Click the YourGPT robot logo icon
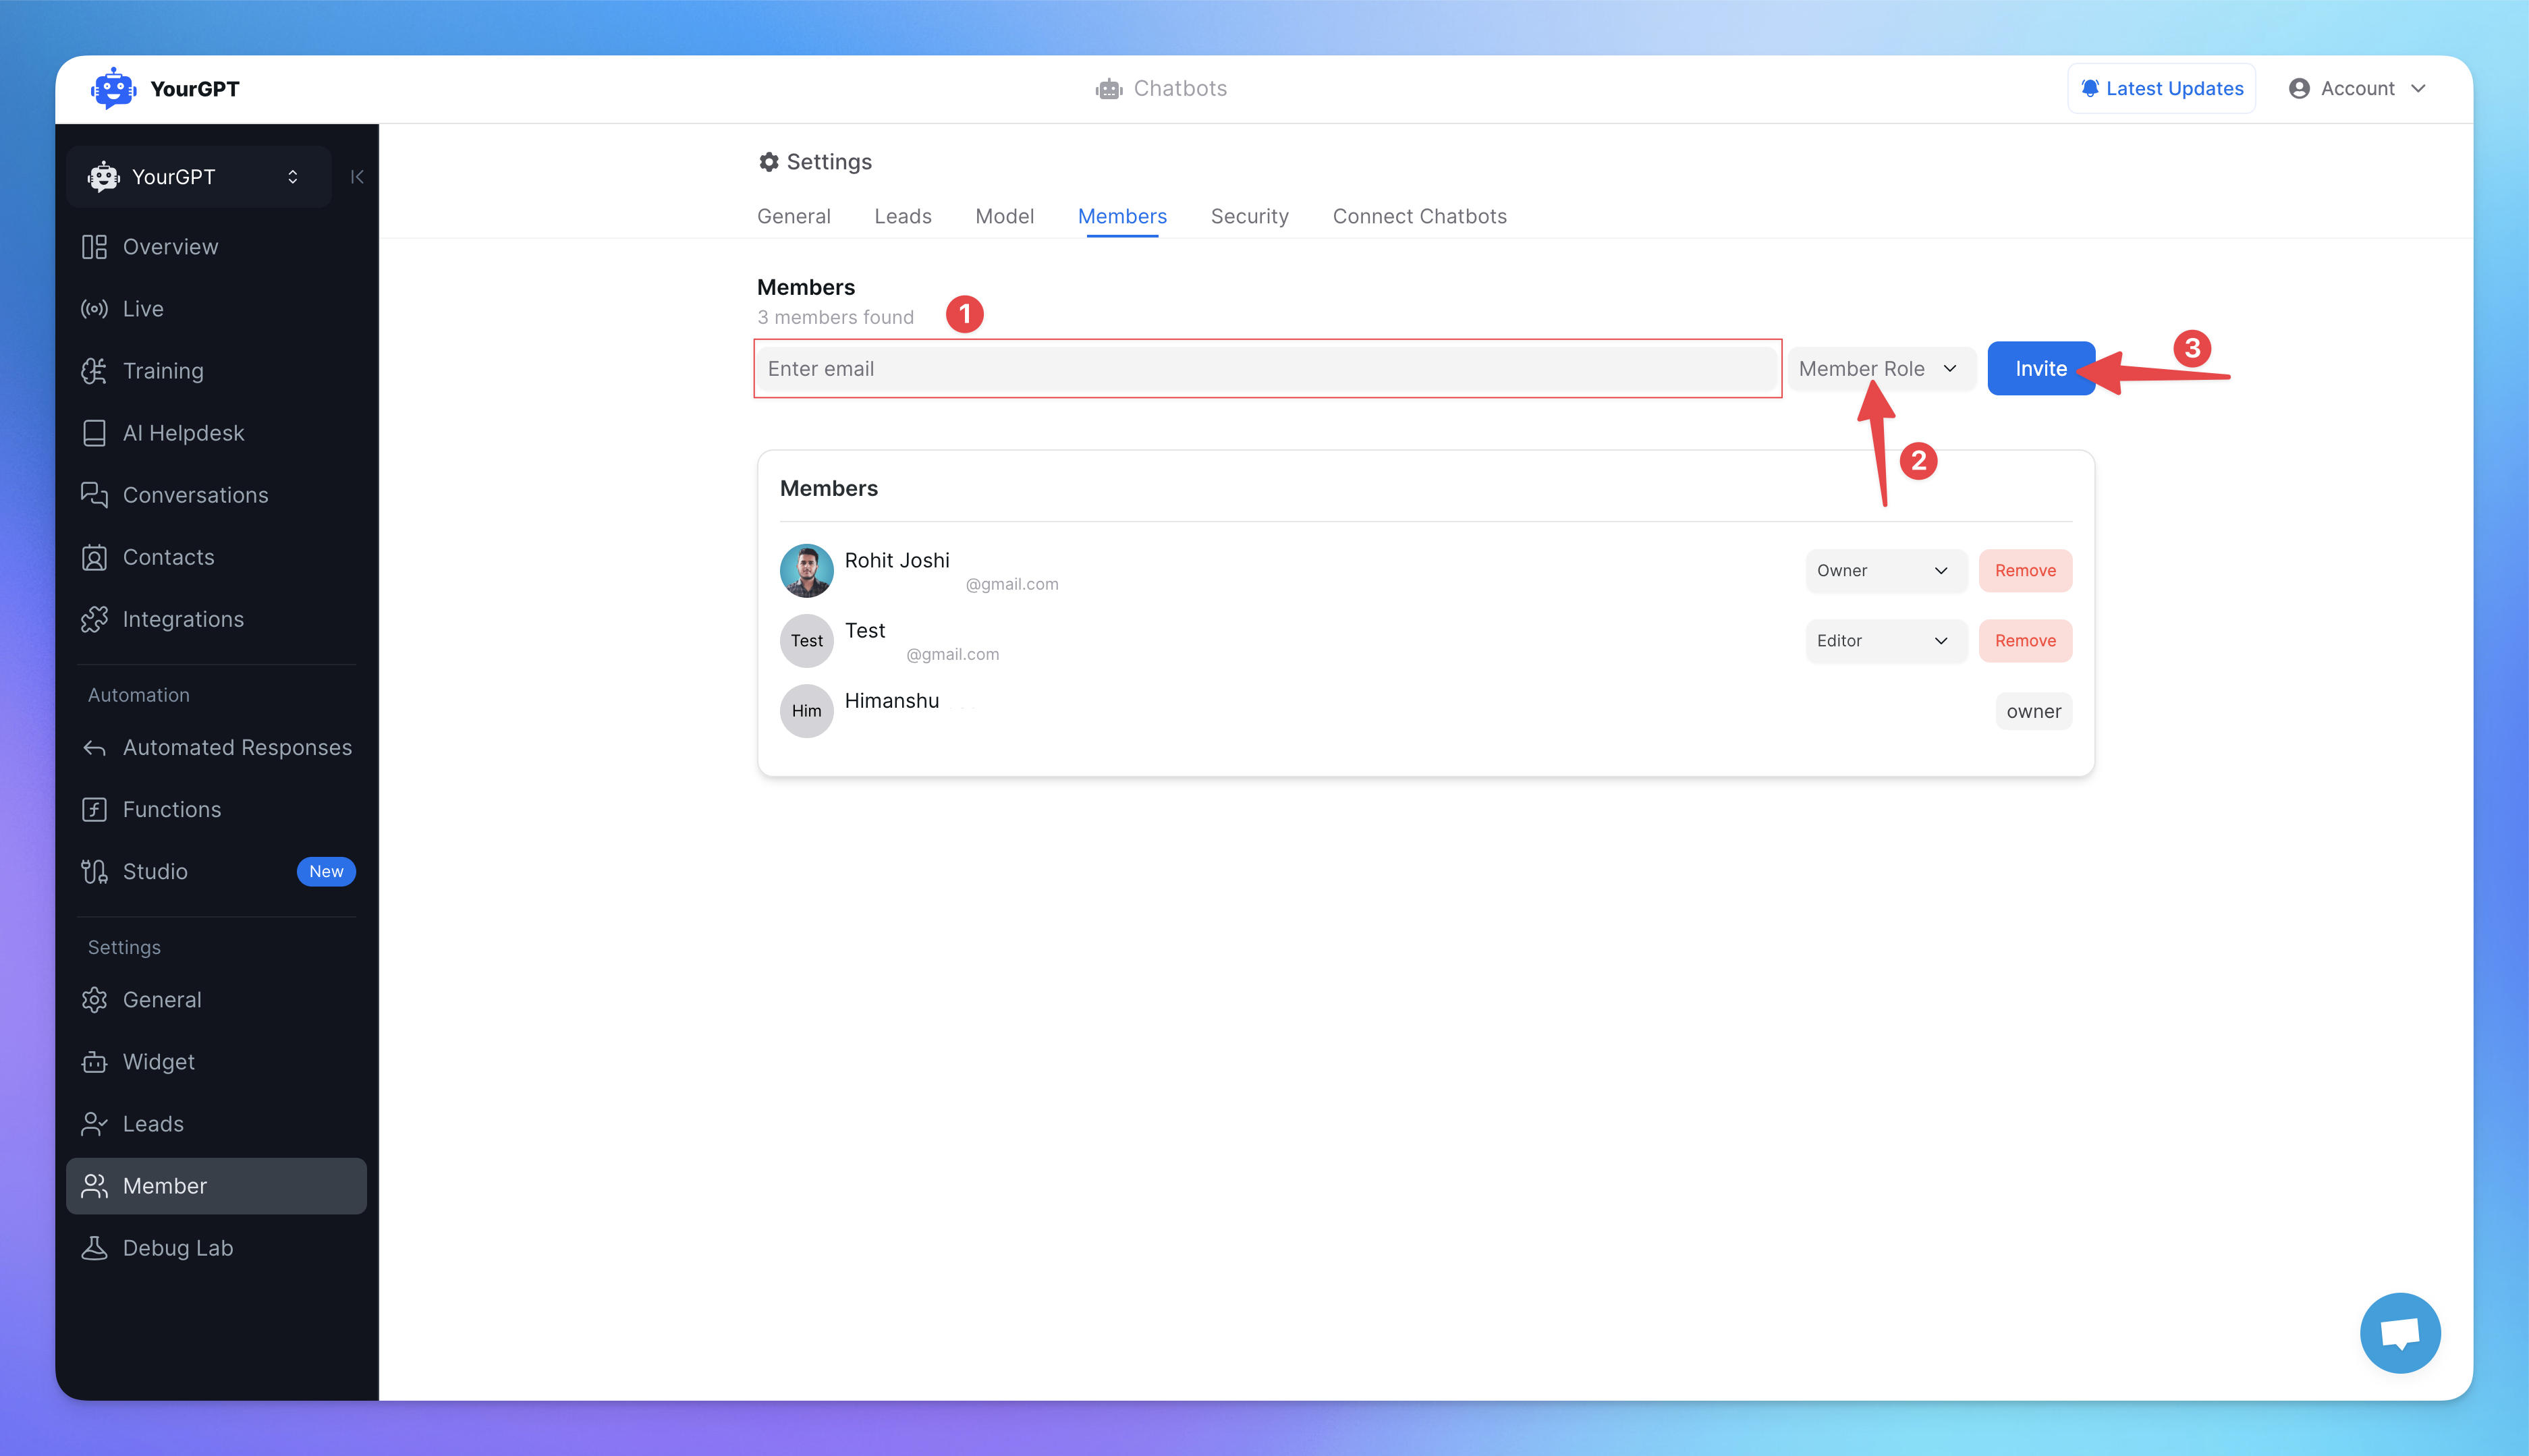 pos(113,88)
